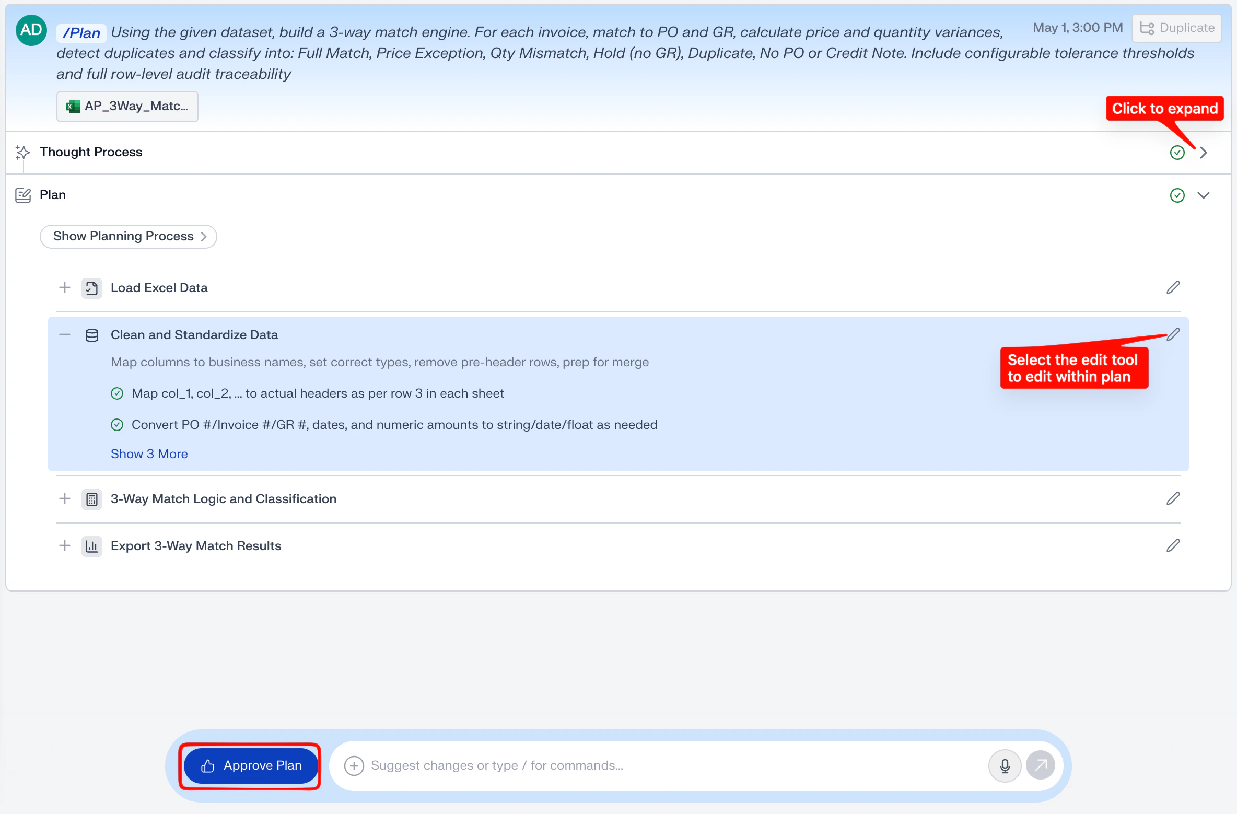Select the Clean and Standardize Data title
This screenshot has width=1237, height=814.
[x=194, y=335]
